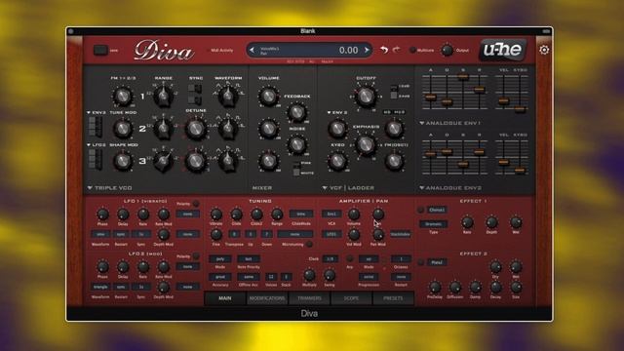Viewport: 624px width, 351px height.
Task: Open the Accuracy dropdown
Action: click(x=220, y=277)
